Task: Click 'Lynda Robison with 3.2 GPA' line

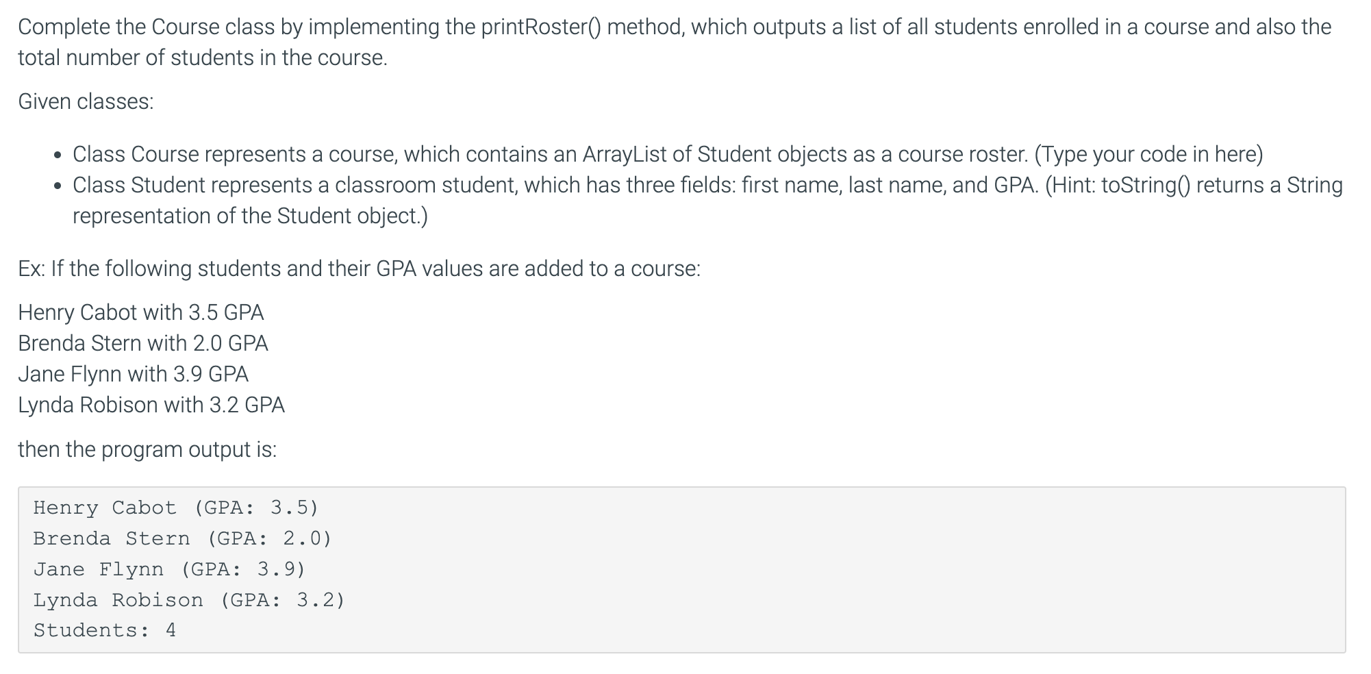Action: 151,405
